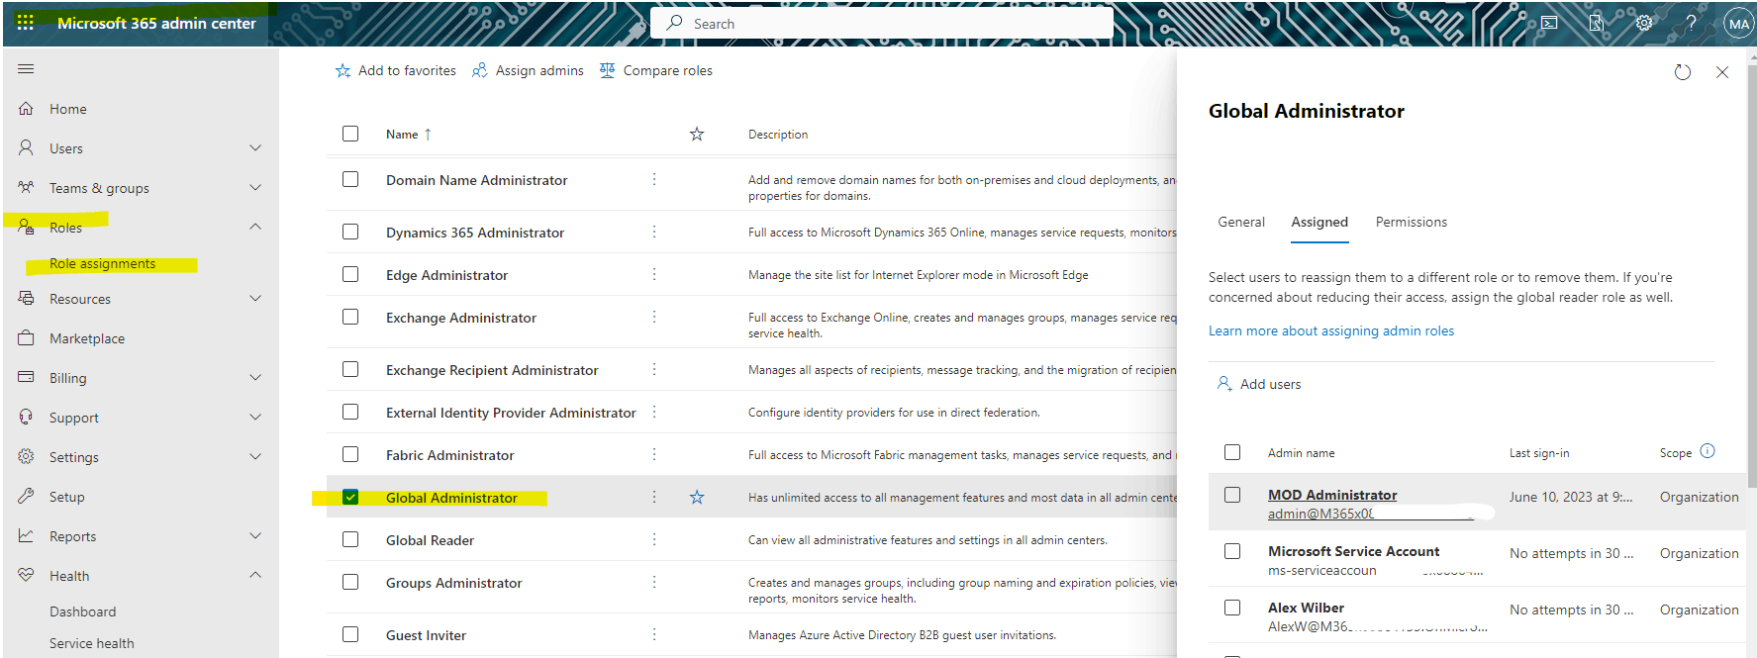Uncheck the Global Administrator checkbox
The width and height of the screenshot is (1757, 658).
pos(350,497)
